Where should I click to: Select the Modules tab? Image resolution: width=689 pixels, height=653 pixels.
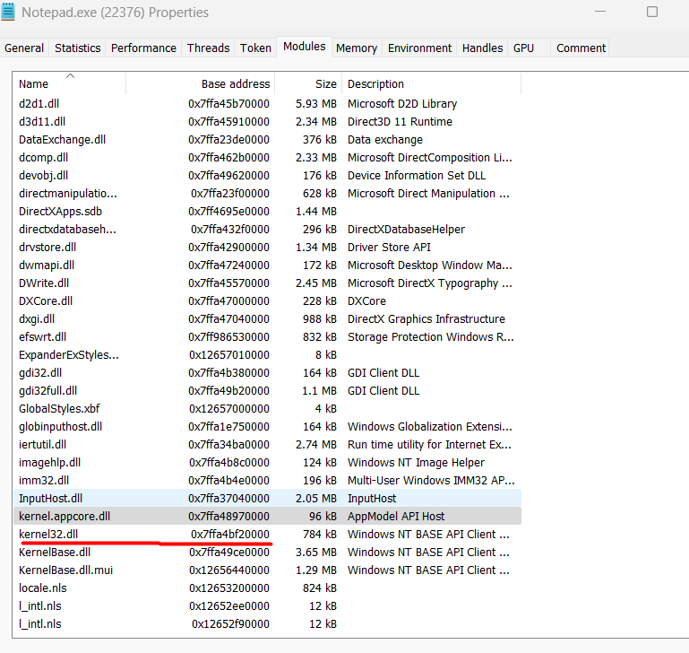click(x=304, y=47)
